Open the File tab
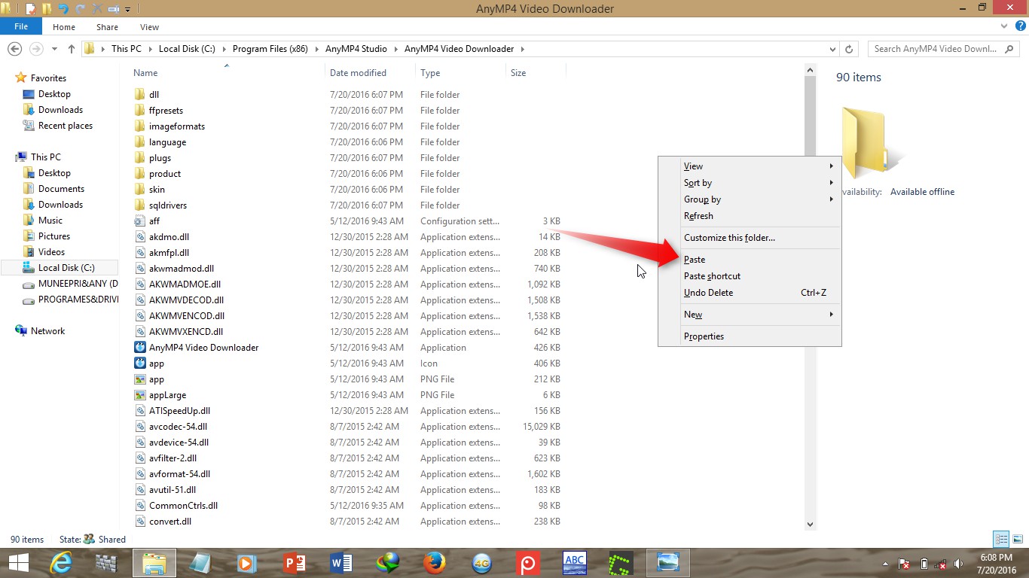1029x578 pixels. pyautogui.click(x=21, y=26)
